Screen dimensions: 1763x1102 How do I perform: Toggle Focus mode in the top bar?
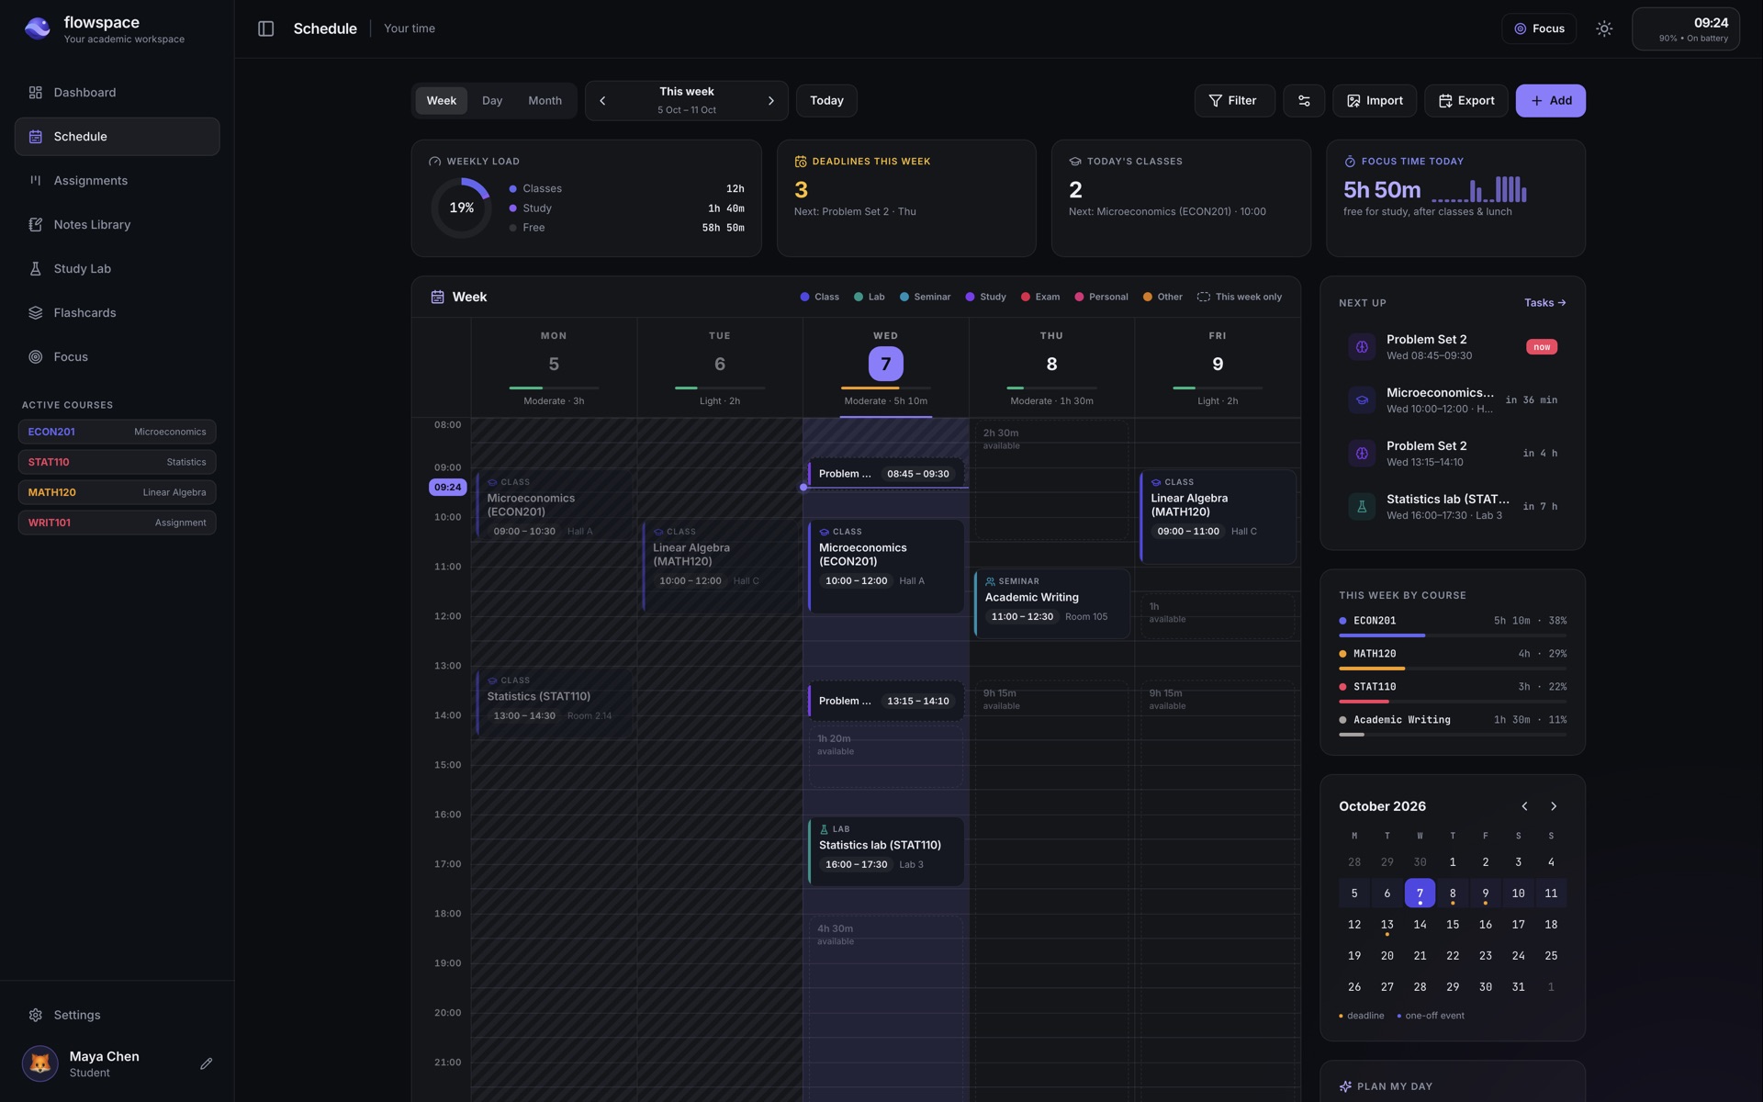[x=1539, y=28]
